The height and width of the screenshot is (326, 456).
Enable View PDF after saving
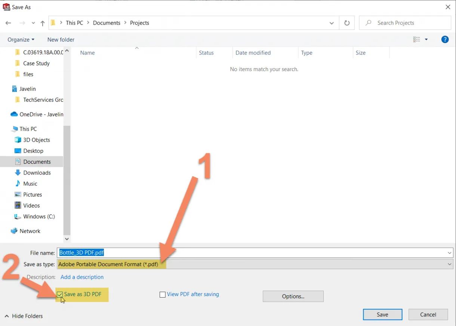tap(163, 294)
